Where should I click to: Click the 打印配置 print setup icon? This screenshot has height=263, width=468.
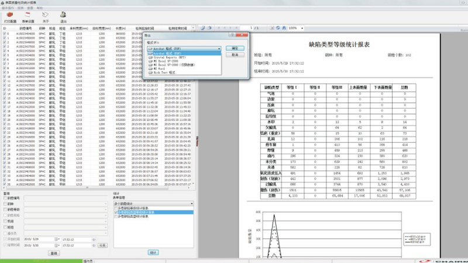point(10,15)
